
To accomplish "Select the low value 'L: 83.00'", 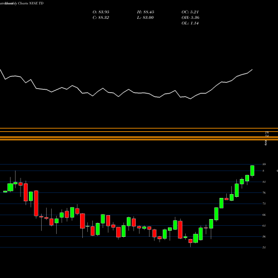I will pyautogui.click(x=145, y=18).
